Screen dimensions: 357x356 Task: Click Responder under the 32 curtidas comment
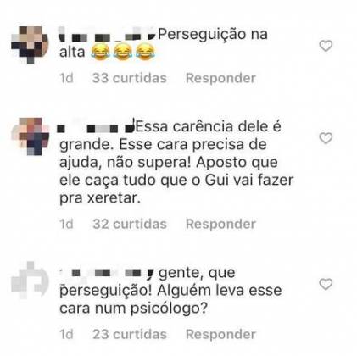pos(220,224)
